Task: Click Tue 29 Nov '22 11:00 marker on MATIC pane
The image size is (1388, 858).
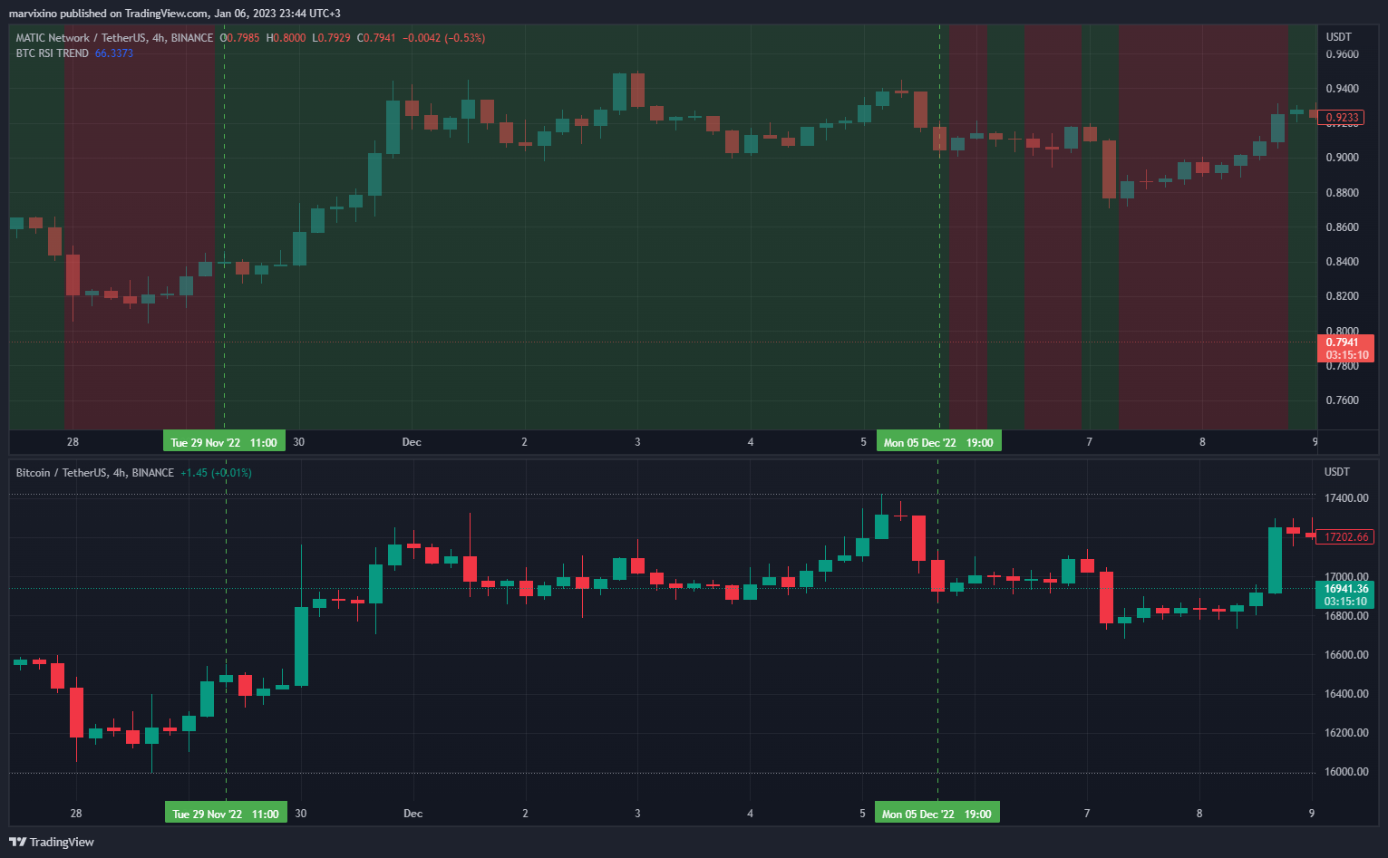Action: tap(224, 442)
